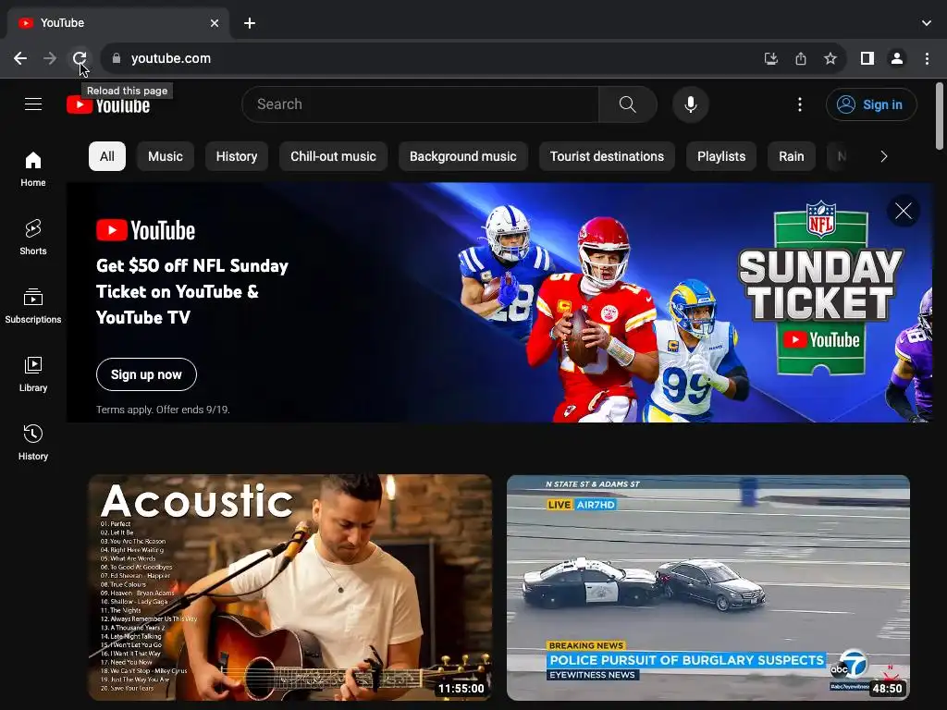Image resolution: width=947 pixels, height=710 pixels.
Task: Open a new browser tab
Action: (250, 23)
